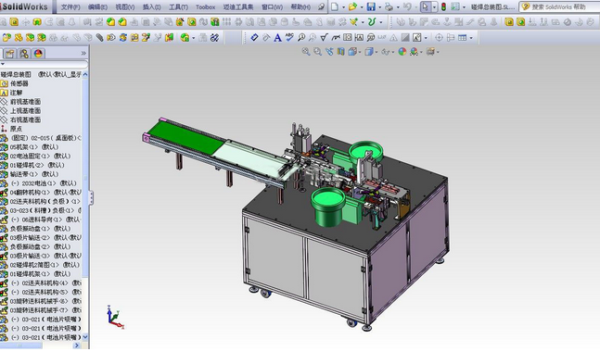
Task: Open the Spell Checker ABC icon
Action: tap(289, 37)
